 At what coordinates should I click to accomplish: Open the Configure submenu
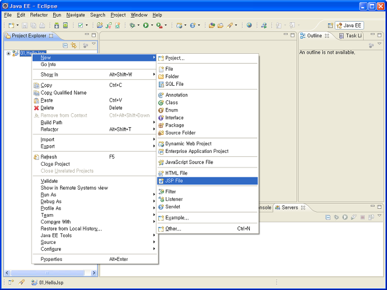(95, 249)
